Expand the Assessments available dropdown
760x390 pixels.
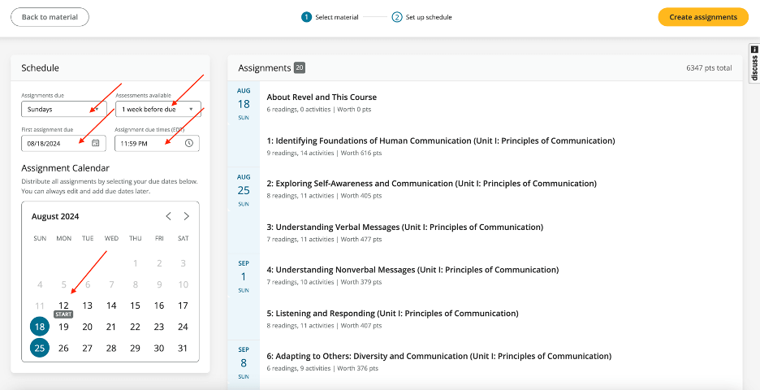pyautogui.click(x=158, y=109)
